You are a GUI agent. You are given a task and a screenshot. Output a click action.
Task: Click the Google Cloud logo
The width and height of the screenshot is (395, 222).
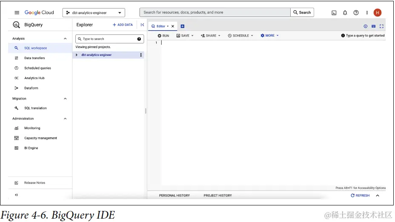39,13
